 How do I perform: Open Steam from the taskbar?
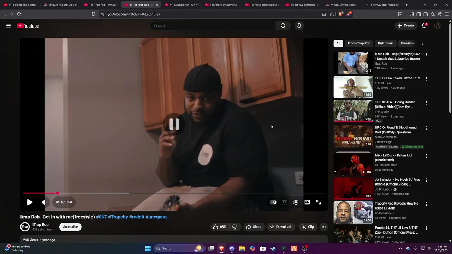273,248
